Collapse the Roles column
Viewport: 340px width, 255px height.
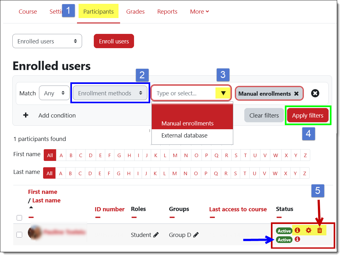(134, 217)
